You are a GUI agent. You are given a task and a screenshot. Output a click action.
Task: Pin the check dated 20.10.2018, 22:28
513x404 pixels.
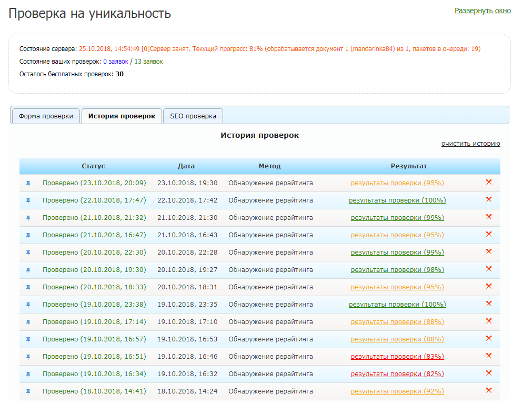coord(28,252)
